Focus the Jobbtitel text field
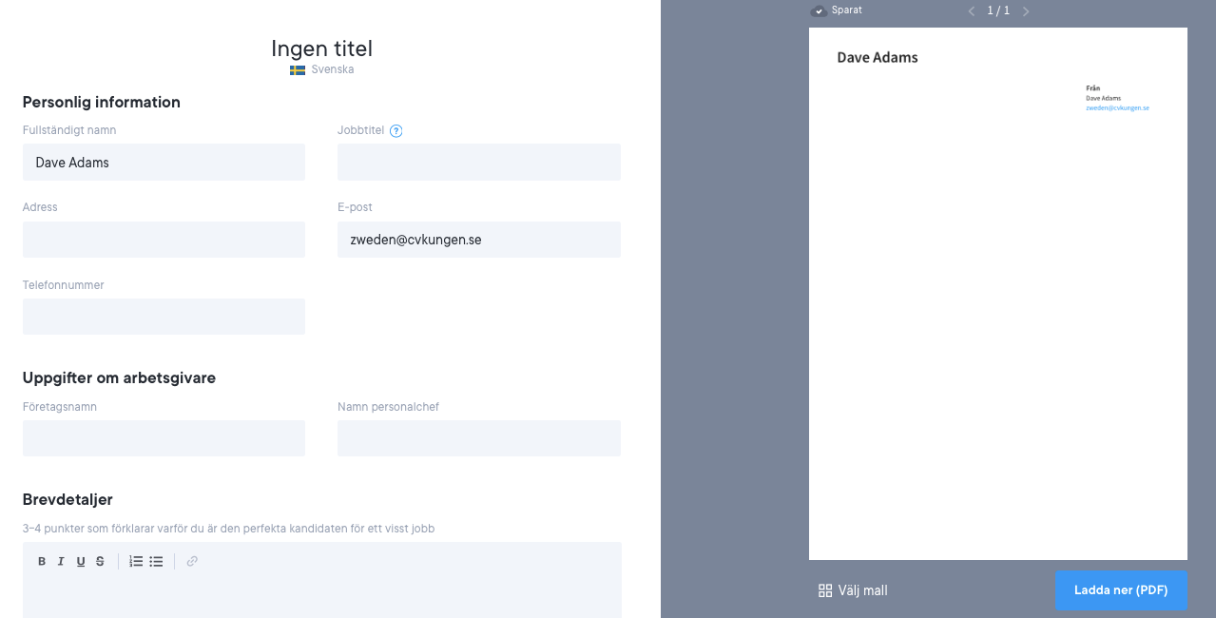This screenshot has height=618, width=1216. point(478,163)
